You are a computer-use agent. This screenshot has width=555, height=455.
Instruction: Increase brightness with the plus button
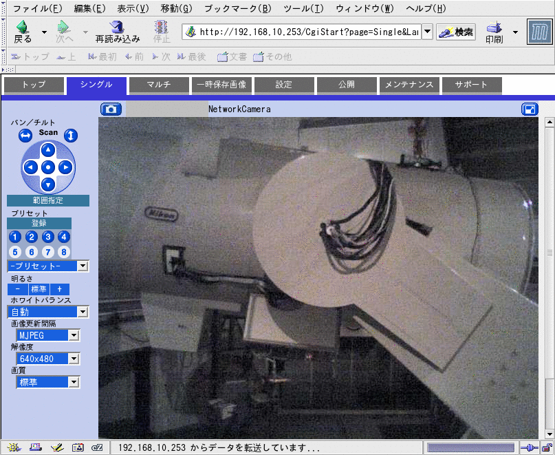coord(60,289)
